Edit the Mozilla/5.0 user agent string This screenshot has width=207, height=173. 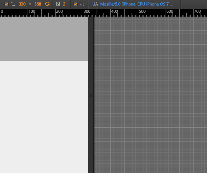coord(137,4)
